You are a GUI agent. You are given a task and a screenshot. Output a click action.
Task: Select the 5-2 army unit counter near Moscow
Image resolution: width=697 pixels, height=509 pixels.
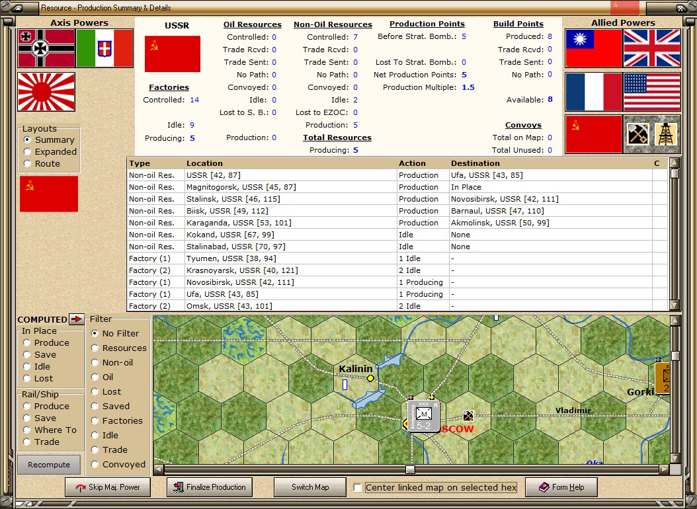[424, 416]
